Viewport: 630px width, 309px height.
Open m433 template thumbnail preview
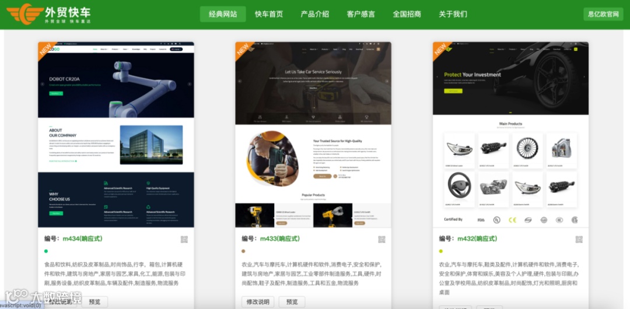tap(313, 135)
